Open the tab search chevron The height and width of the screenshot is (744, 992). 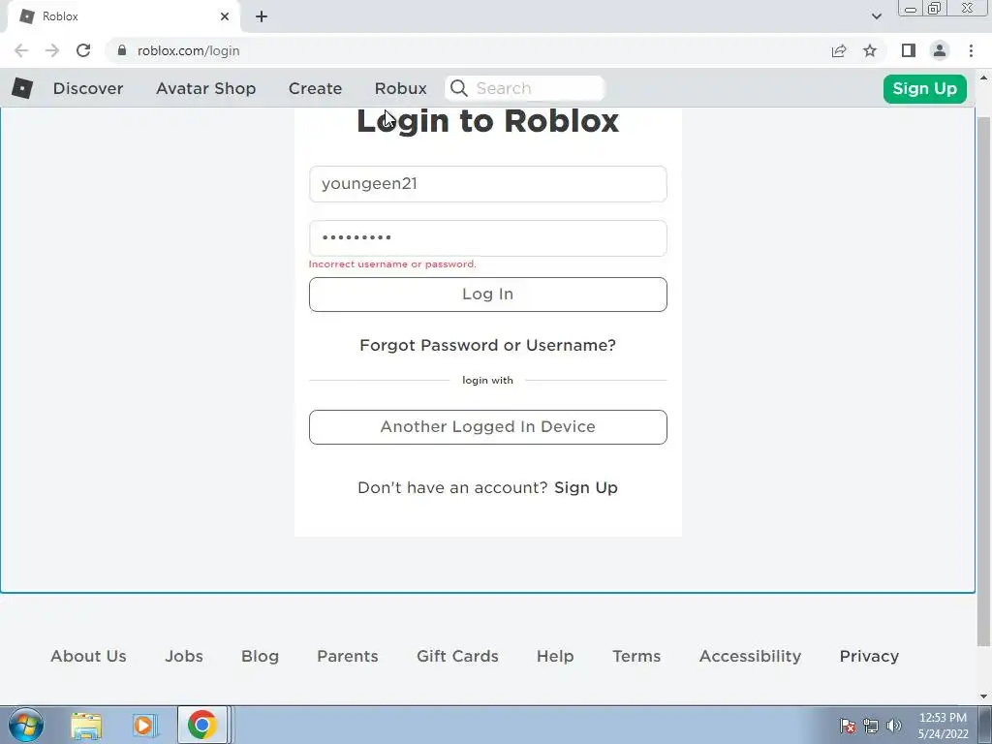pyautogui.click(x=876, y=16)
